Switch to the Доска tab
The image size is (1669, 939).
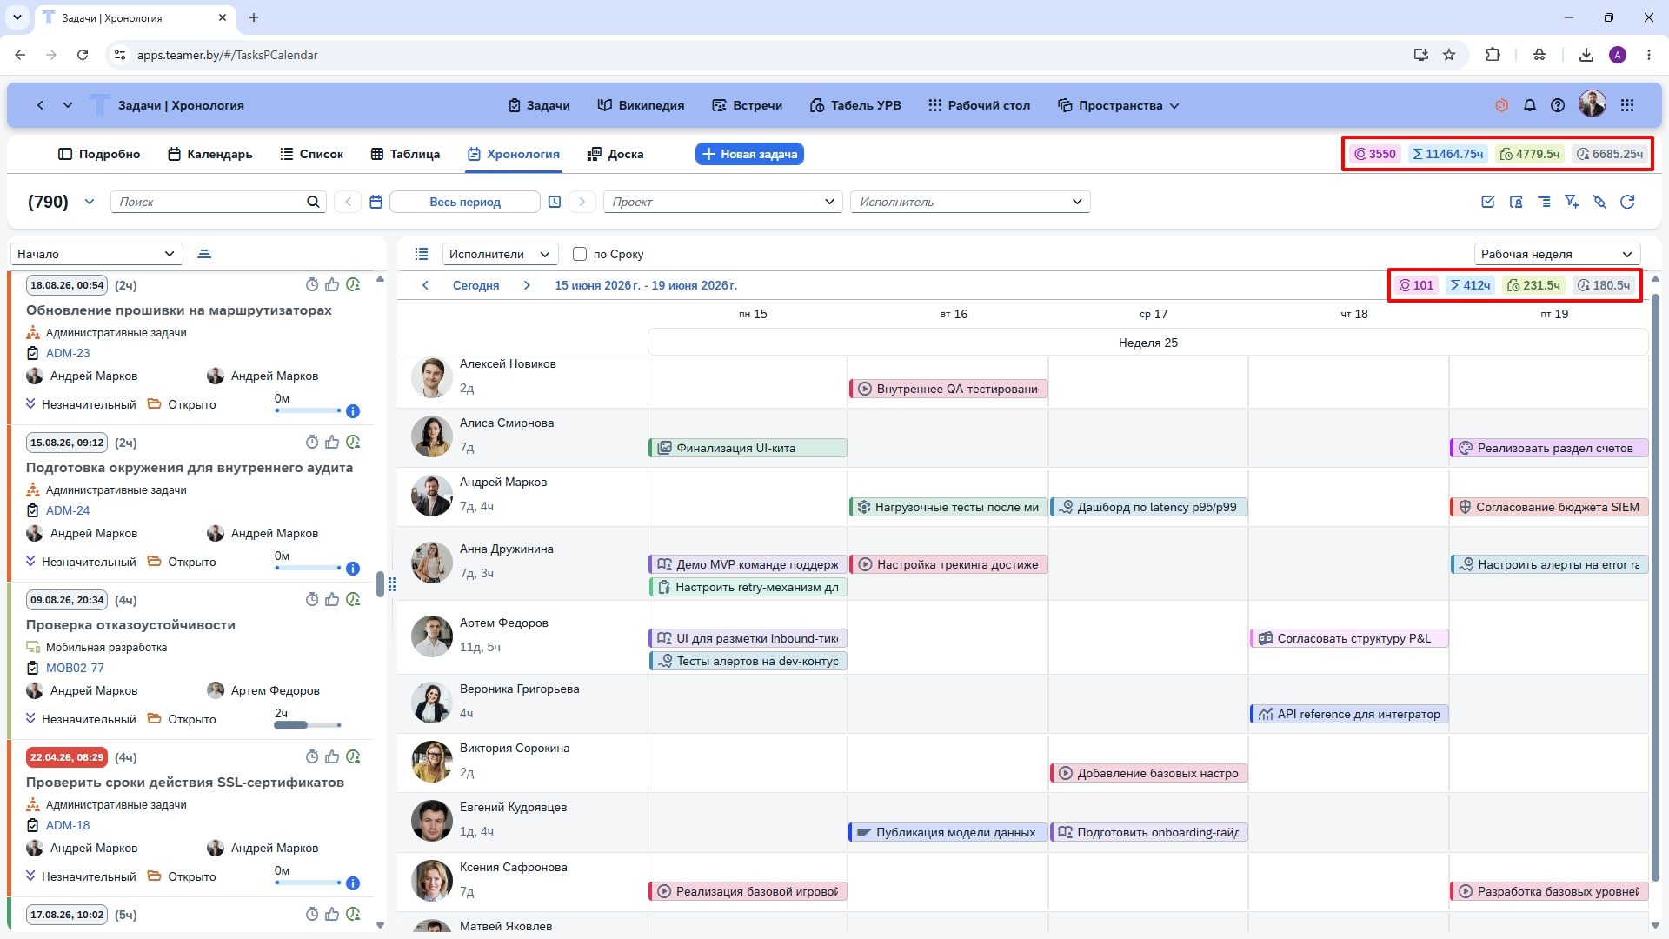[615, 154]
